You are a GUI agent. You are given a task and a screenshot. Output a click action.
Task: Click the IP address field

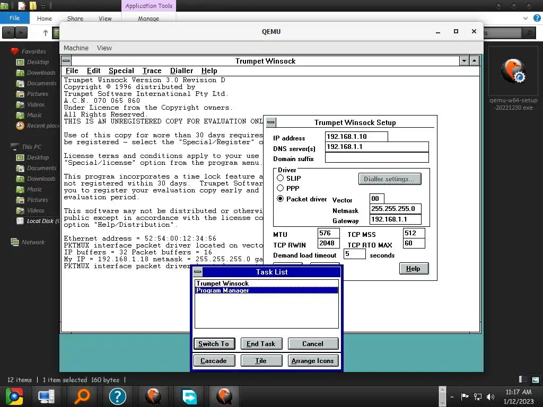tap(356, 137)
